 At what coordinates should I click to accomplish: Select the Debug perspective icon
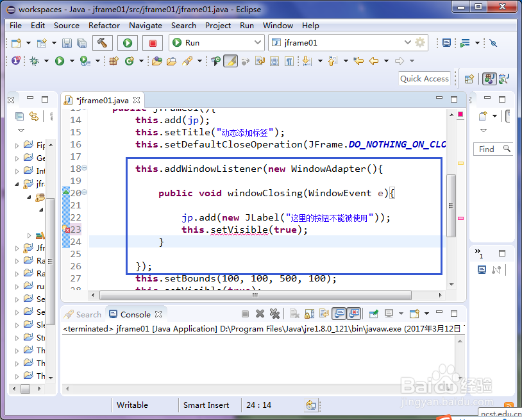[503, 79]
